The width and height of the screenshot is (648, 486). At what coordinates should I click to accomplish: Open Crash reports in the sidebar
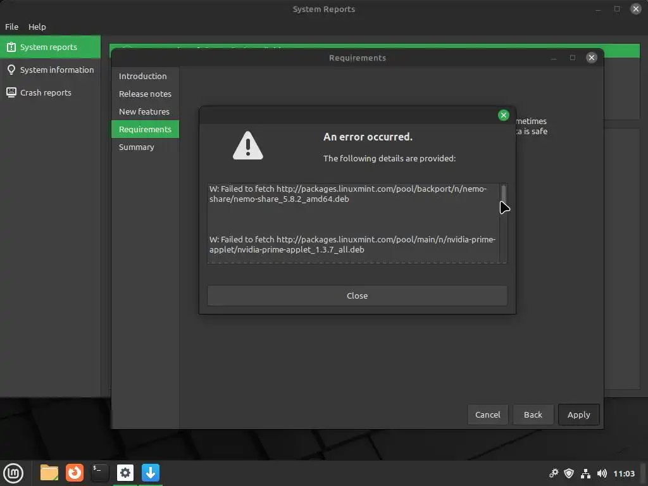50,92
